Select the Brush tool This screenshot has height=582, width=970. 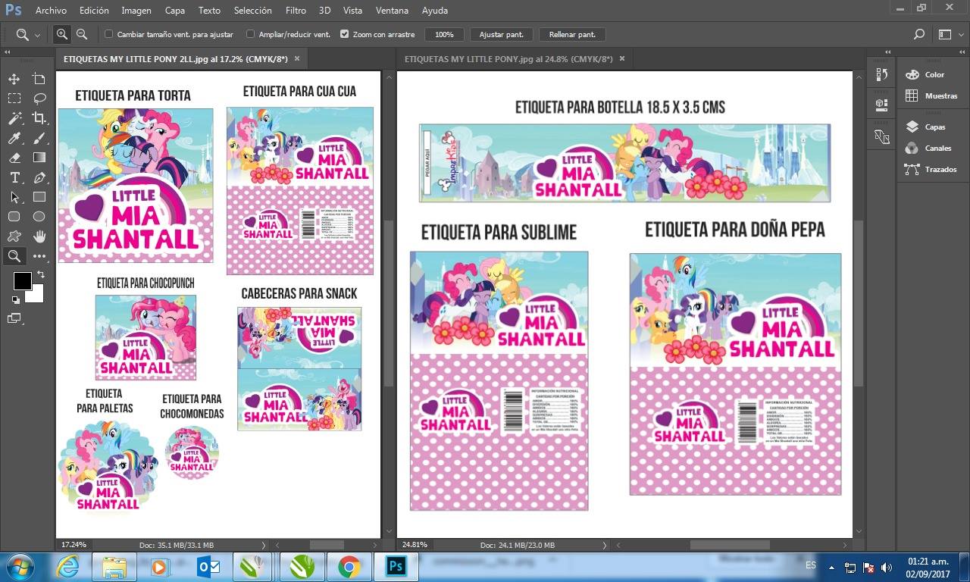tap(39, 138)
